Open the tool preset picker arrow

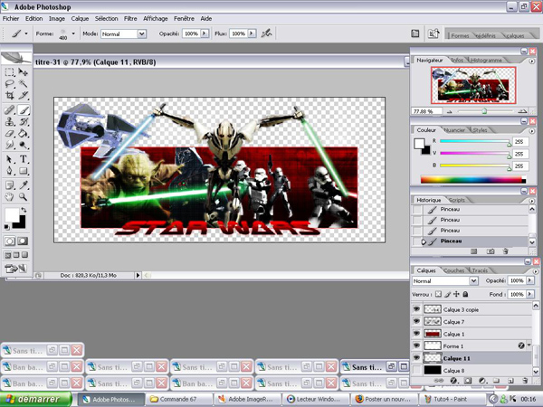26,33
